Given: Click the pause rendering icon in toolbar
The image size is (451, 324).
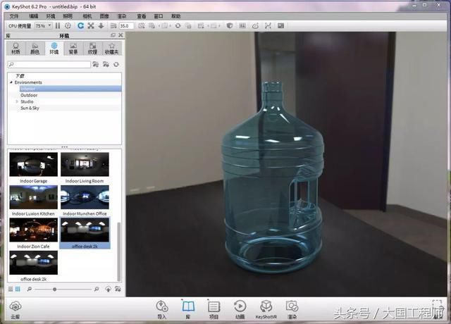Looking at the screenshot, I should coord(58,25).
